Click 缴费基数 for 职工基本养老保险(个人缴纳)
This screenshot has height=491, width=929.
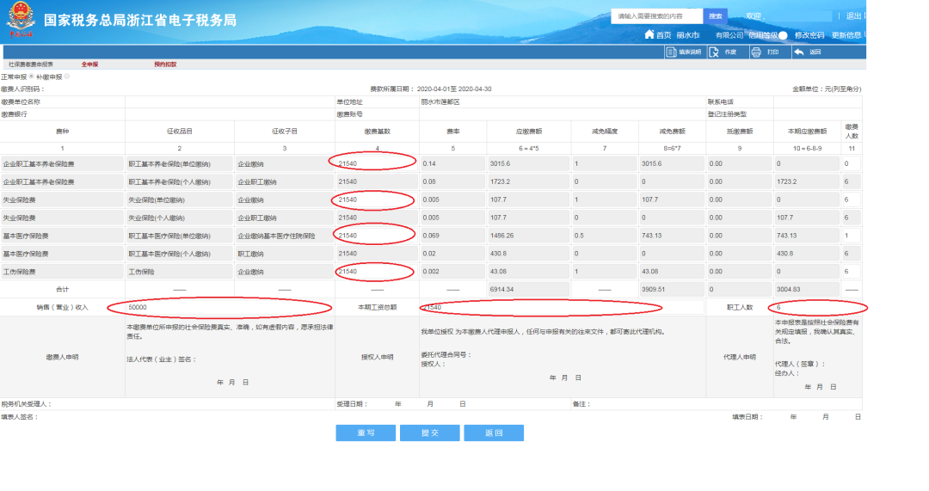(376, 181)
